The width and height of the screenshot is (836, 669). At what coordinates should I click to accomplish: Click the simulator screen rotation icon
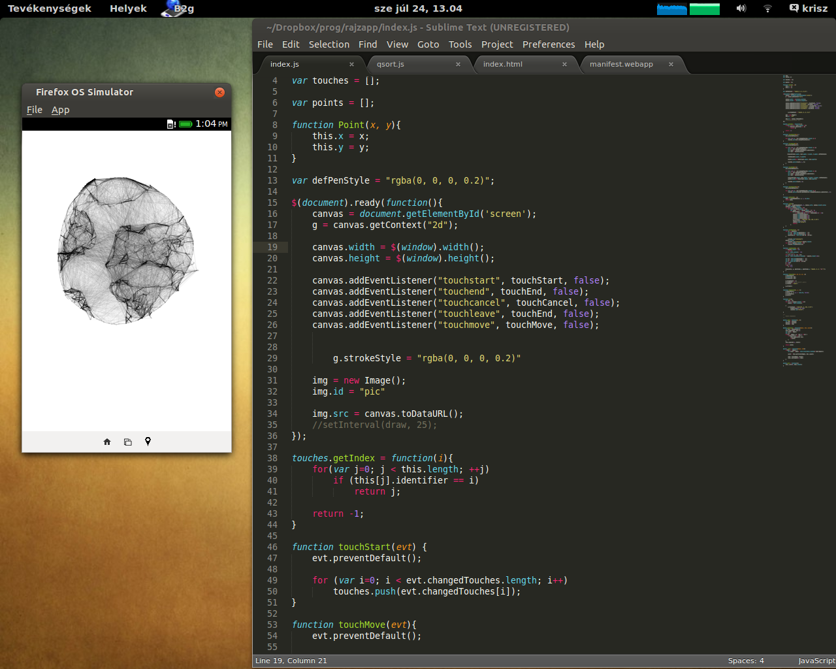point(128,442)
